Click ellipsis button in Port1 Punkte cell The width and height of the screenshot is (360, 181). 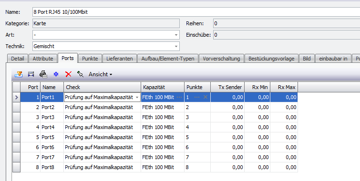(x=197, y=97)
